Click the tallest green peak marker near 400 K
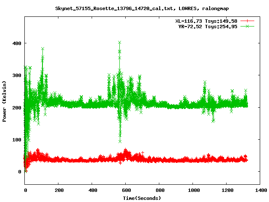Viewport: 269px width, 202px height. click(x=119, y=42)
